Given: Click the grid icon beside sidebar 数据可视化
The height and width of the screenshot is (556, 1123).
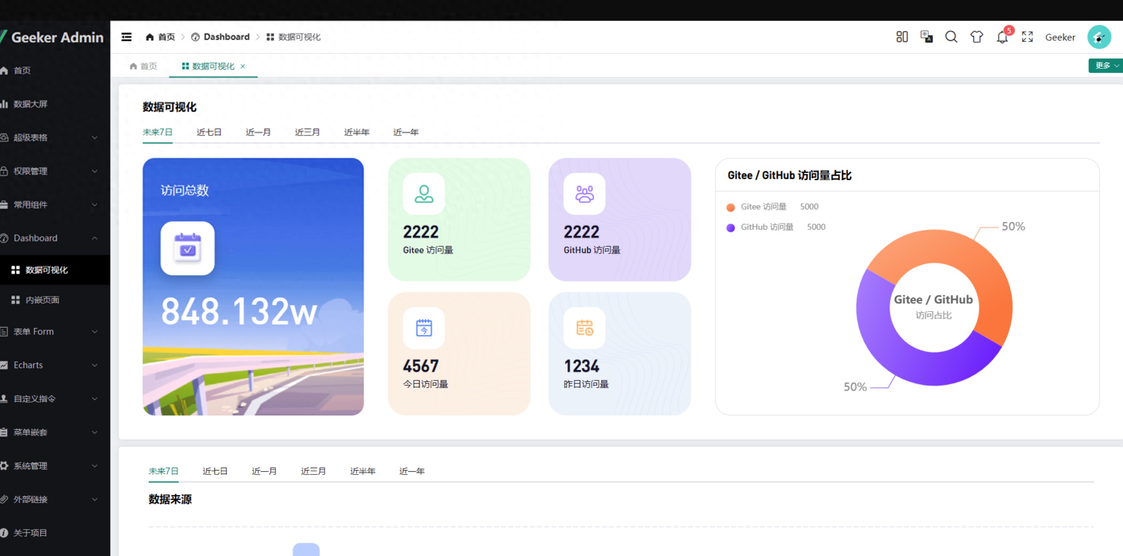Looking at the screenshot, I should tap(16, 270).
